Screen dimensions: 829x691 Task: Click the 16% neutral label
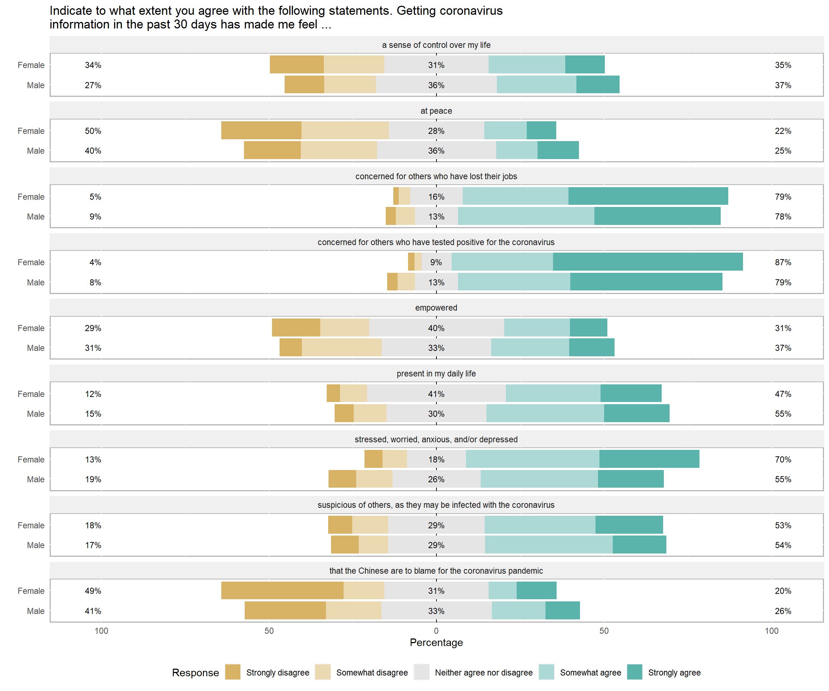436,197
